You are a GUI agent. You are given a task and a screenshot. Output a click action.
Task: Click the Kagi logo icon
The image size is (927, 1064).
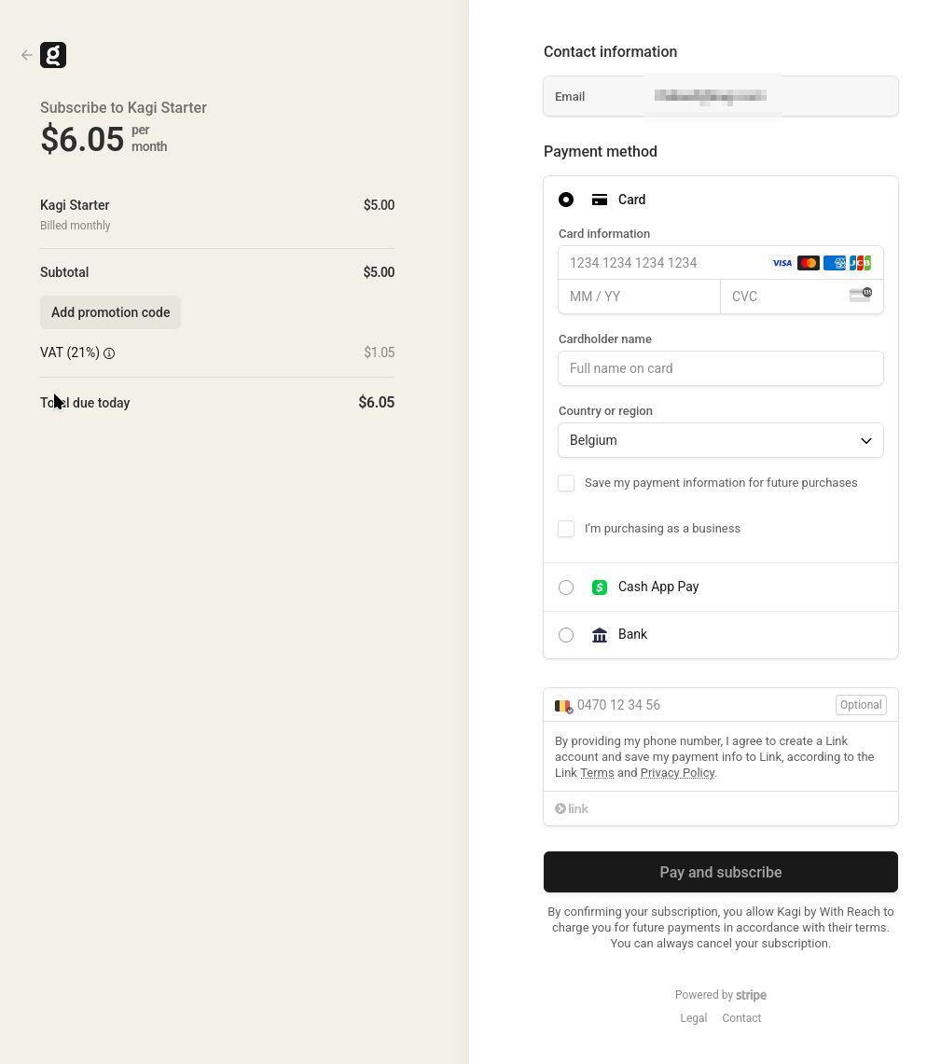pyautogui.click(x=53, y=55)
